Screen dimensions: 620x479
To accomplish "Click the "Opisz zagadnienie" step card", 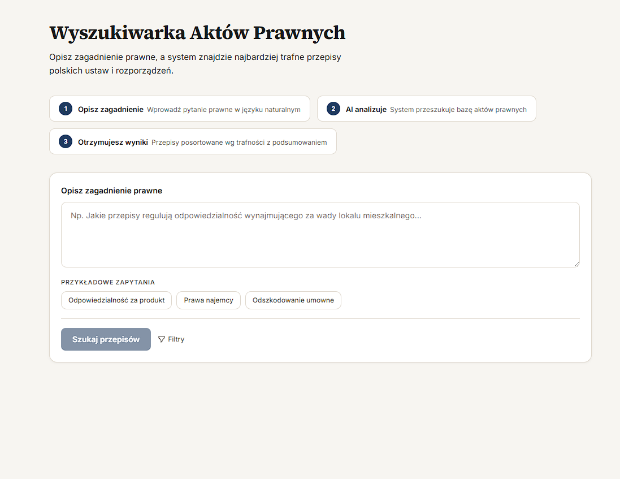I will (180, 109).
